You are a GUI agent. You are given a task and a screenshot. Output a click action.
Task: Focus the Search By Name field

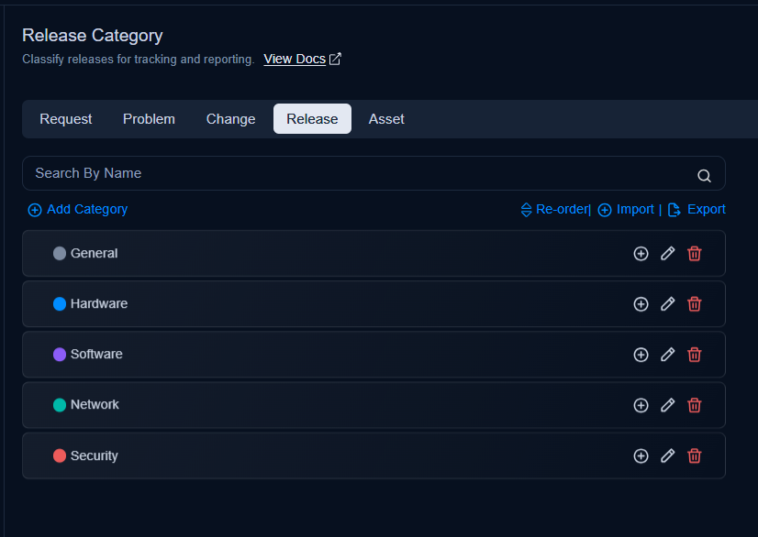[373, 173]
